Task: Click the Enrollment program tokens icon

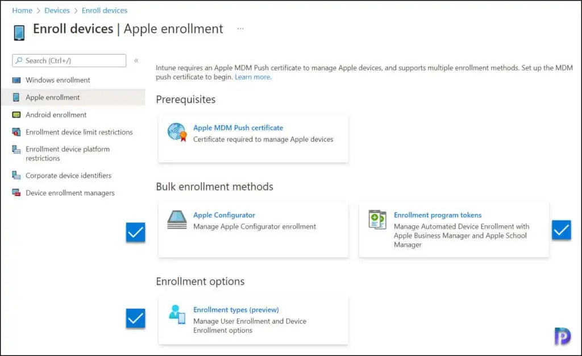Action: pyautogui.click(x=377, y=220)
